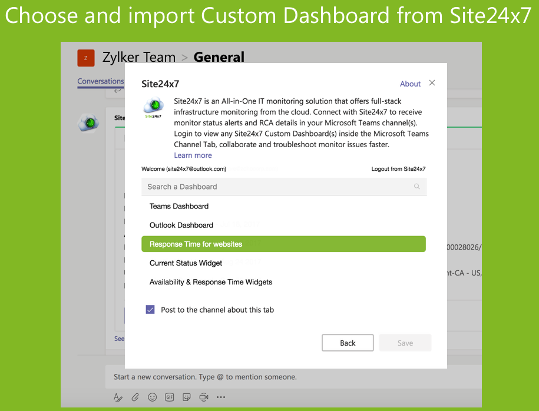Click the Back button
This screenshot has width=539, height=411.
tap(348, 343)
